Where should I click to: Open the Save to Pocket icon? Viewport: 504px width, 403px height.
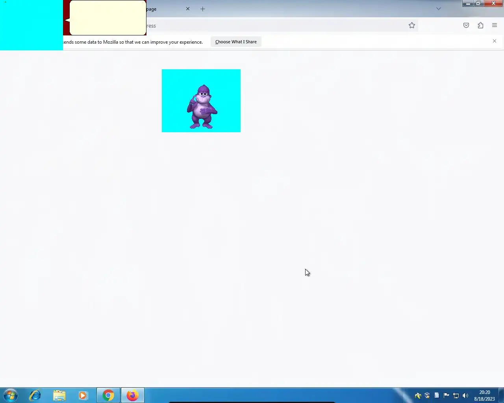click(466, 26)
